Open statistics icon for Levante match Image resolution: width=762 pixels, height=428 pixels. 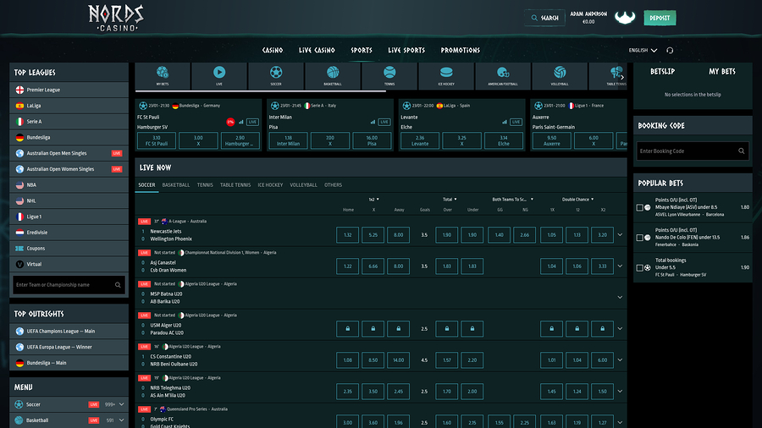(x=505, y=122)
